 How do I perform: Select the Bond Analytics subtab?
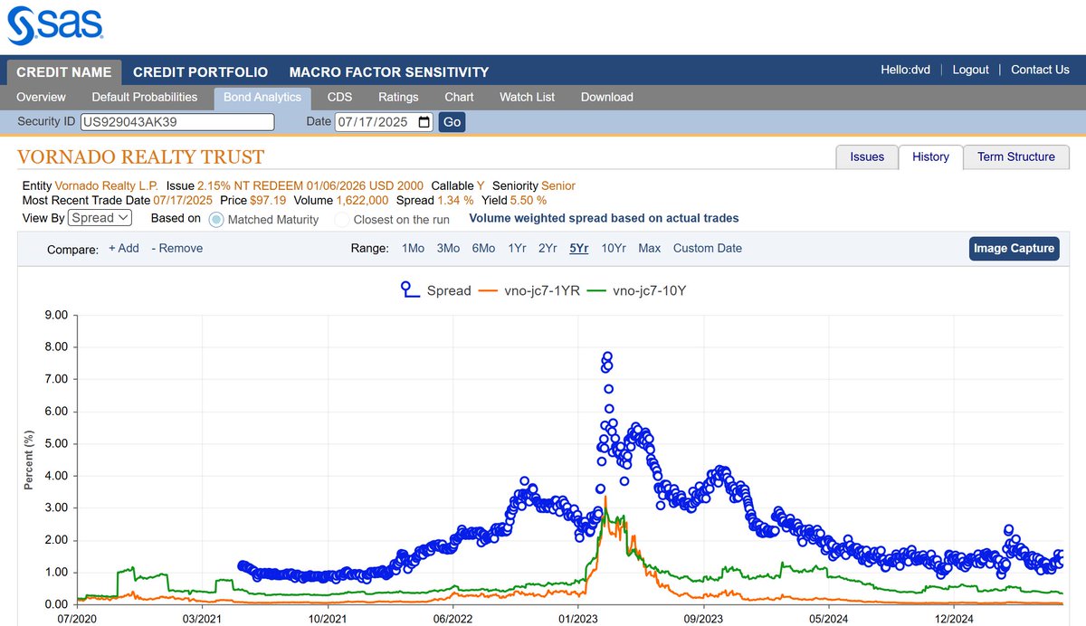(x=263, y=97)
